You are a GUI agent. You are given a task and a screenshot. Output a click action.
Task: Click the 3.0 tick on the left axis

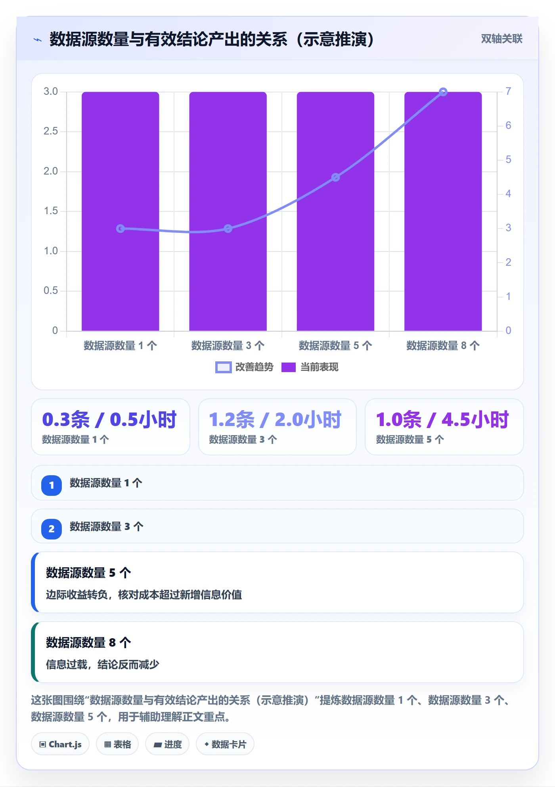click(x=51, y=92)
